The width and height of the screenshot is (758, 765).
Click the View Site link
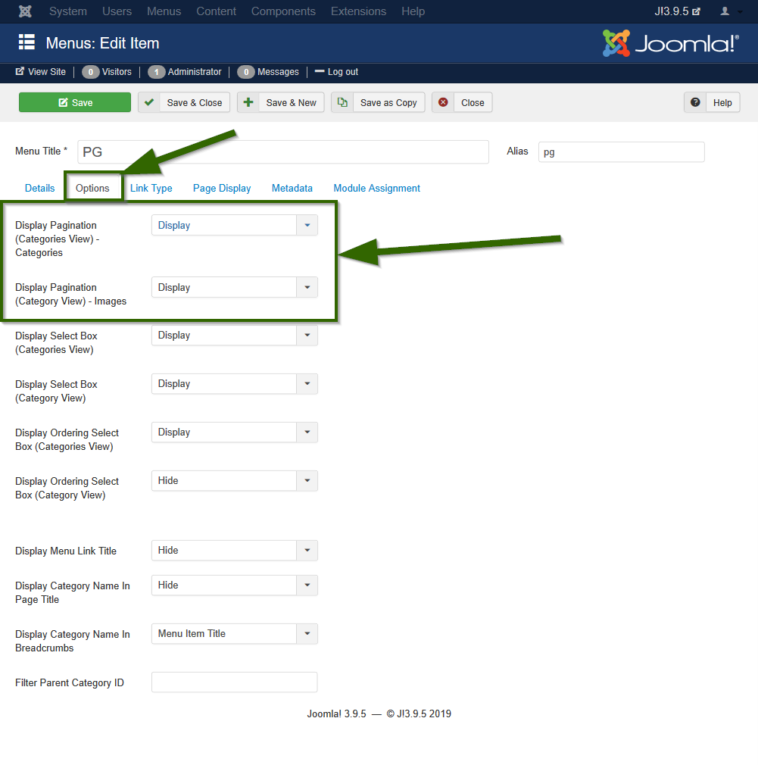(x=41, y=72)
